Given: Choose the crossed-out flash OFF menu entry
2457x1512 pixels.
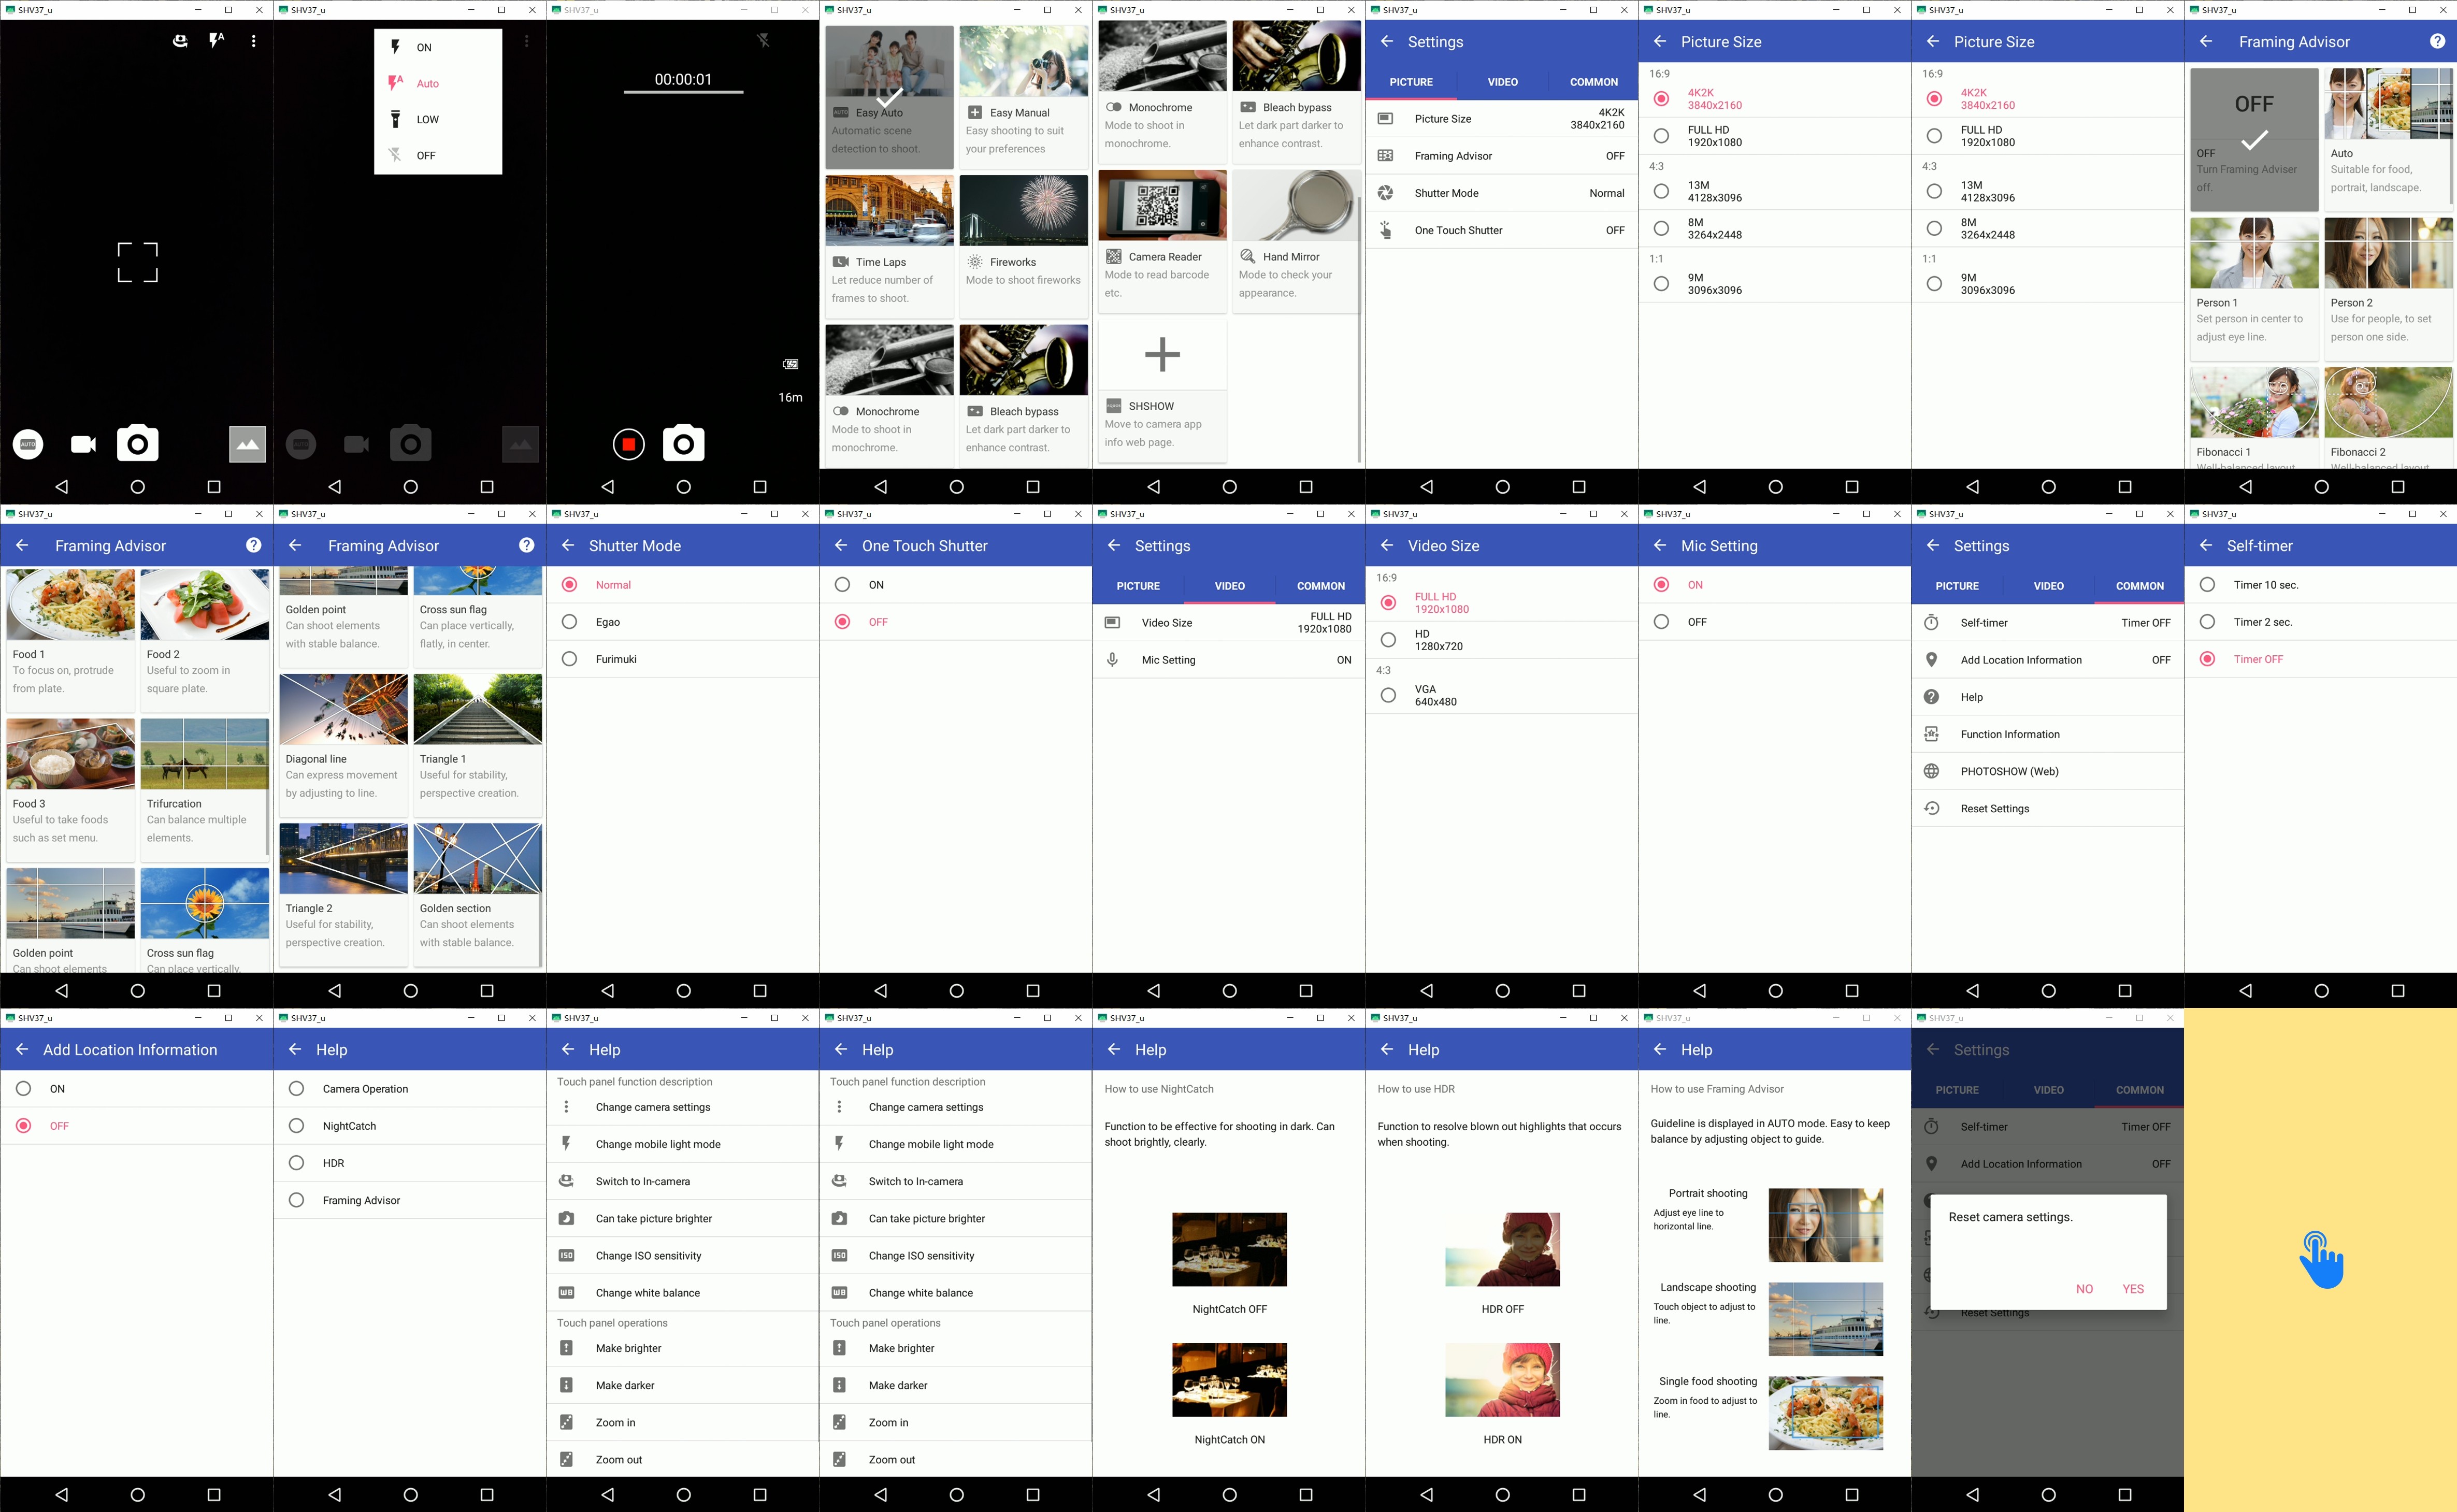Looking at the screenshot, I should 438,155.
